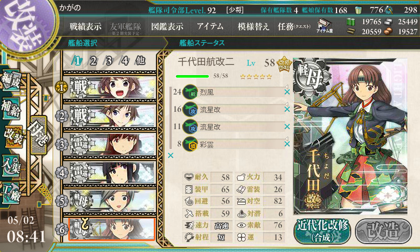This screenshot has width=420, height=252.
Task: Open 任務(クエスト) quest menu
Action: (294, 26)
